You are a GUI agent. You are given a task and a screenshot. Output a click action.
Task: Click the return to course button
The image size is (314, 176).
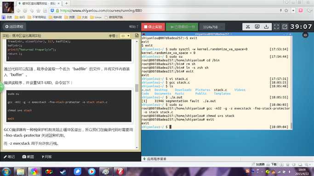click(14, 27)
